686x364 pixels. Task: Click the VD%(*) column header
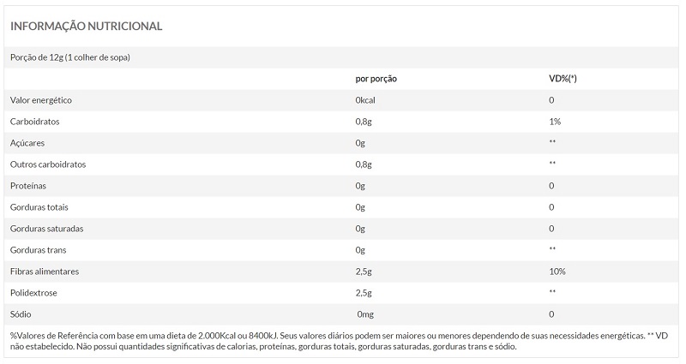pyautogui.click(x=563, y=79)
